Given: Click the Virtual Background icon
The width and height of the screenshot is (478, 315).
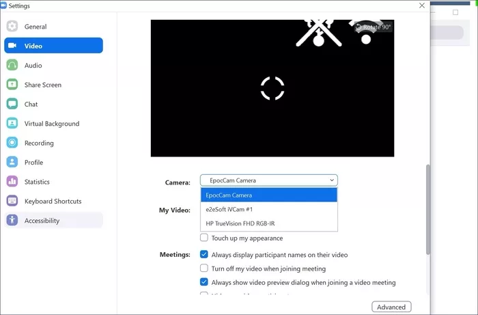Looking at the screenshot, I should pyautogui.click(x=12, y=124).
